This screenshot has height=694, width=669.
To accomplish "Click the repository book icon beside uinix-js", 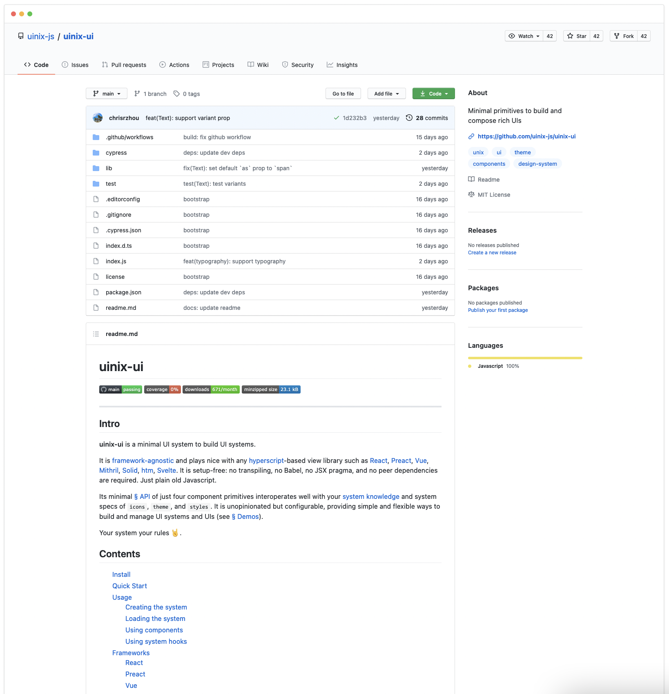I will (x=20, y=36).
